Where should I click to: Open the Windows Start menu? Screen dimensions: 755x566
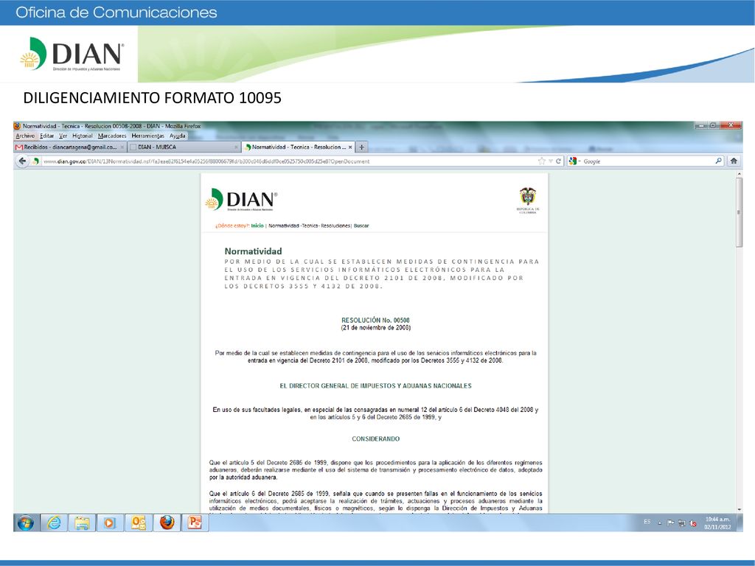tap(26, 523)
